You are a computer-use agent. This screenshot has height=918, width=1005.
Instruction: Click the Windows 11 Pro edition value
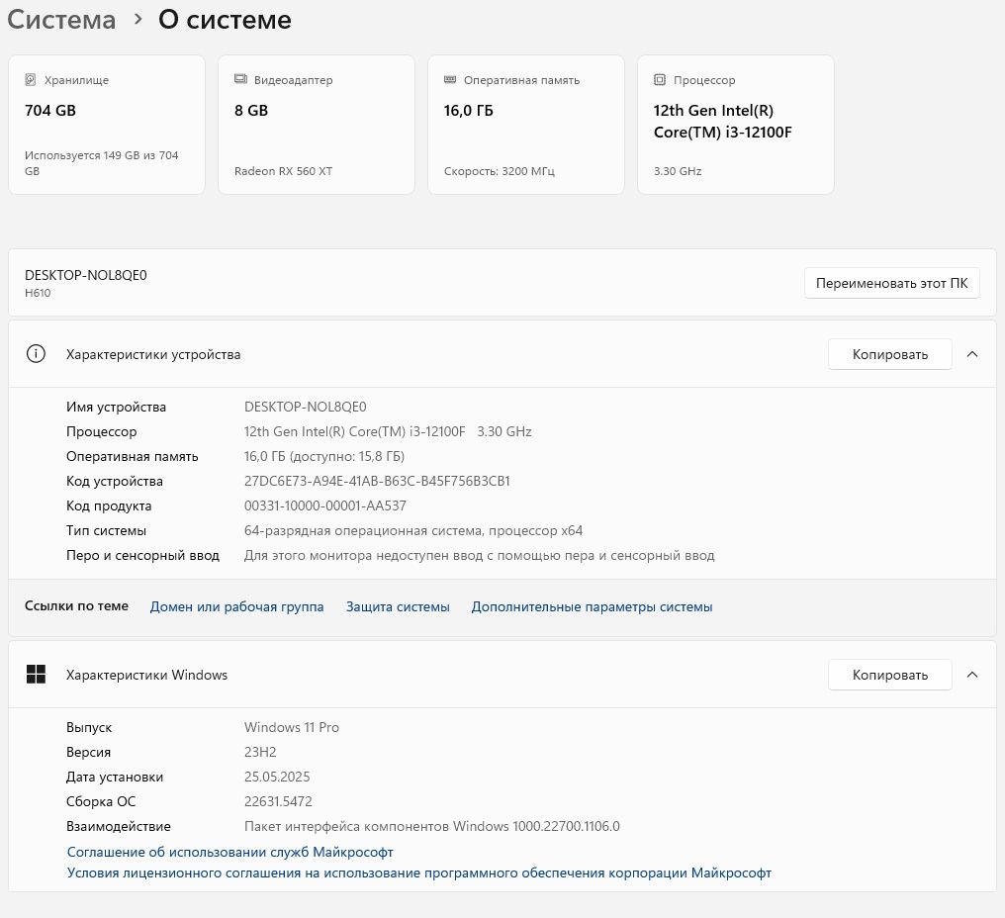292,727
